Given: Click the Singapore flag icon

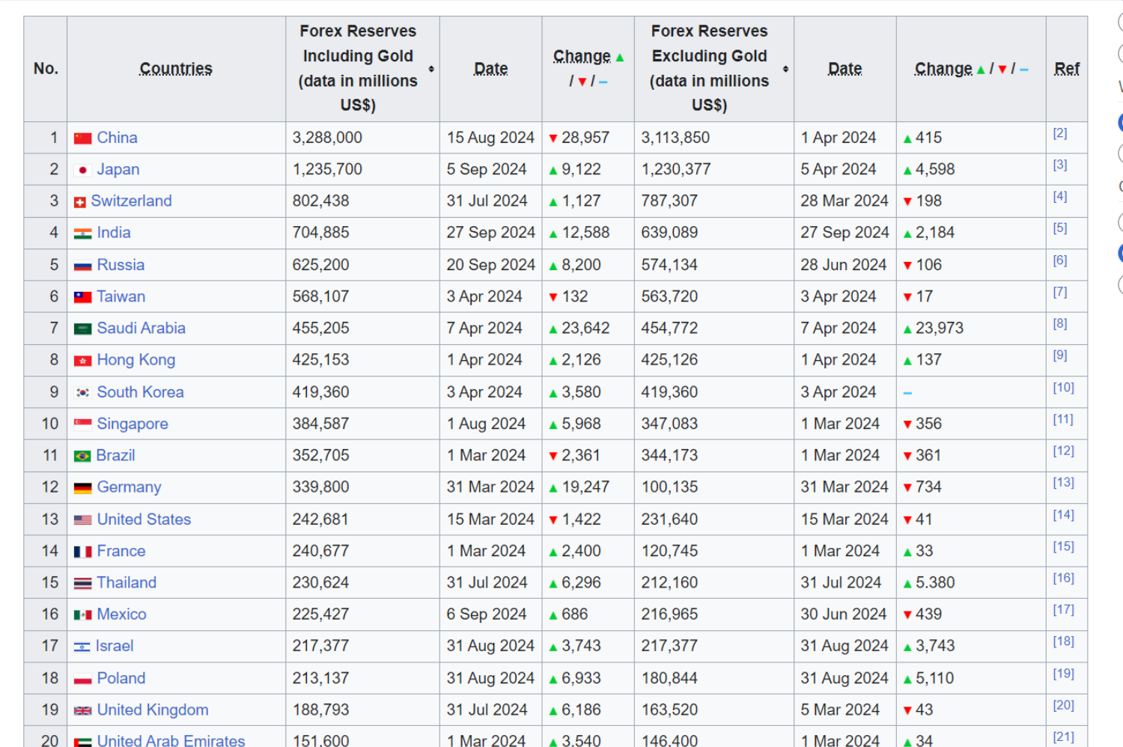Looking at the screenshot, I should pos(82,424).
